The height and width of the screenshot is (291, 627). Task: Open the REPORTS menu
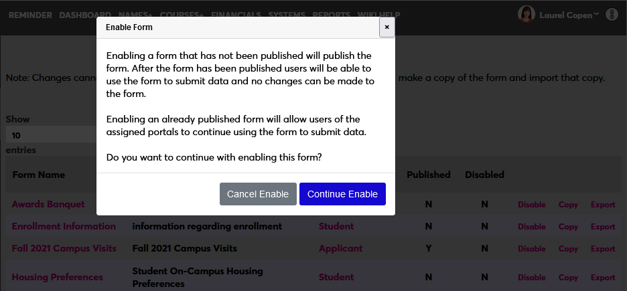(331, 15)
